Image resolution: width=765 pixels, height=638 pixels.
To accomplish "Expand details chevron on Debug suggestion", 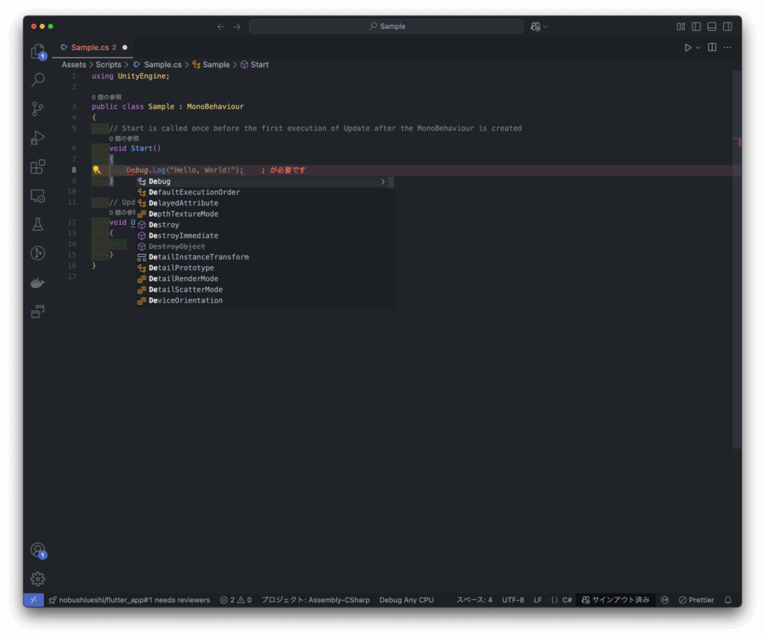I will tap(383, 182).
